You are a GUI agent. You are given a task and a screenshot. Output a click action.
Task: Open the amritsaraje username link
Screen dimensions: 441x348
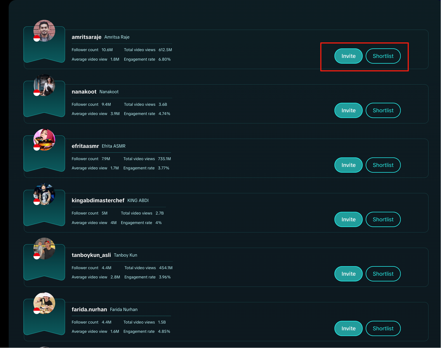pos(86,37)
